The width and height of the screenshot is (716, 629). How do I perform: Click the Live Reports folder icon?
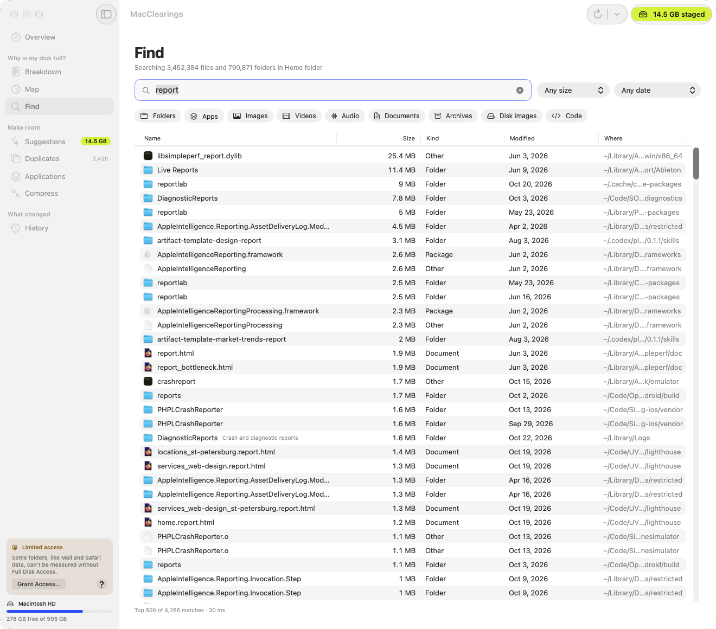[148, 170]
